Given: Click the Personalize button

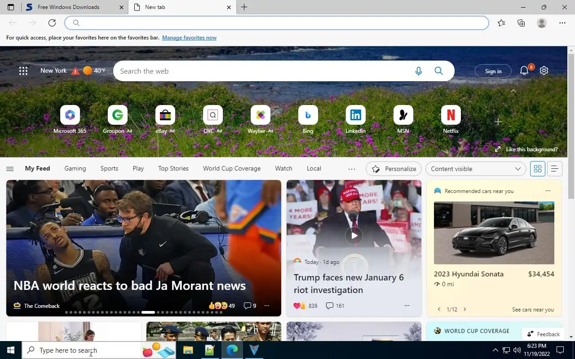Looking at the screenshot, I should pos(394,169).
